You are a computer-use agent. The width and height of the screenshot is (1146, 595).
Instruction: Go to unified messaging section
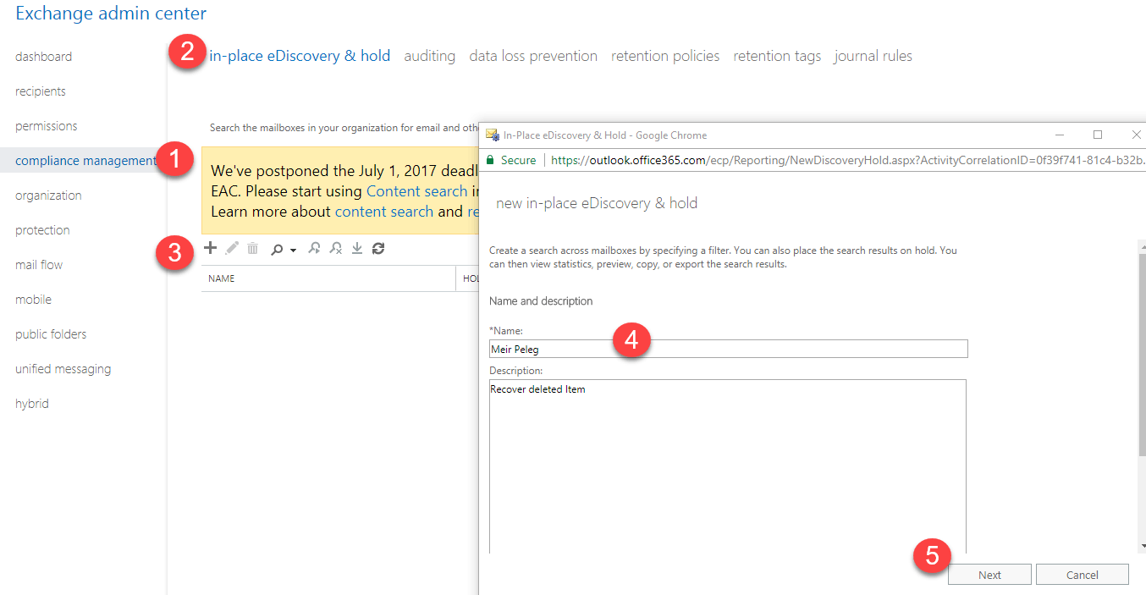point(63,369)
